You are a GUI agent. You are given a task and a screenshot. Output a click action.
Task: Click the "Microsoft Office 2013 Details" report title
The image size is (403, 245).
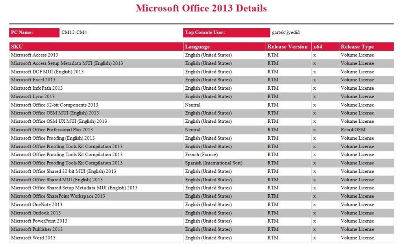point(201,8)
